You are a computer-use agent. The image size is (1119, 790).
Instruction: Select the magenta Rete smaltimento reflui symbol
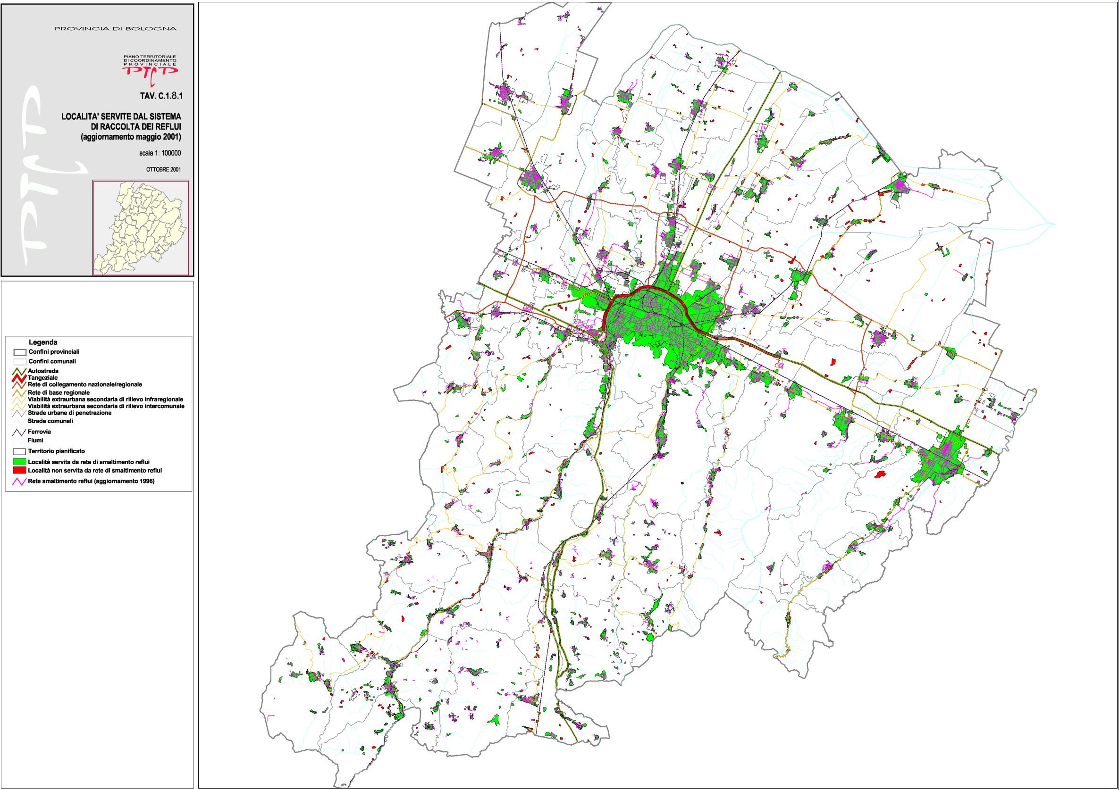pos(19,482)
